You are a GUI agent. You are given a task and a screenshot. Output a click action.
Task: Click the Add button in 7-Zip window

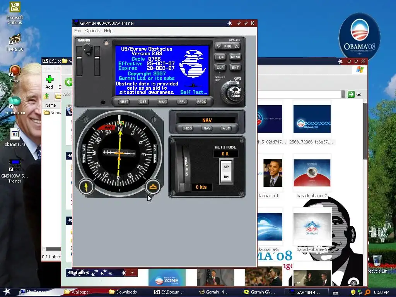click(x=49, y=82)
